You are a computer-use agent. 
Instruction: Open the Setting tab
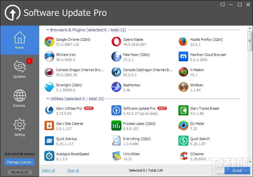[x=20, y=127]
